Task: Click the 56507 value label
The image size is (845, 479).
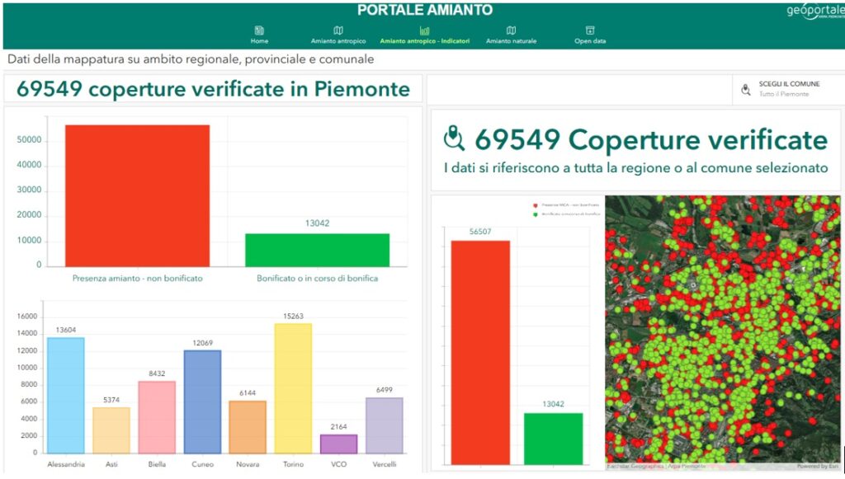Action: coord(480,232)
